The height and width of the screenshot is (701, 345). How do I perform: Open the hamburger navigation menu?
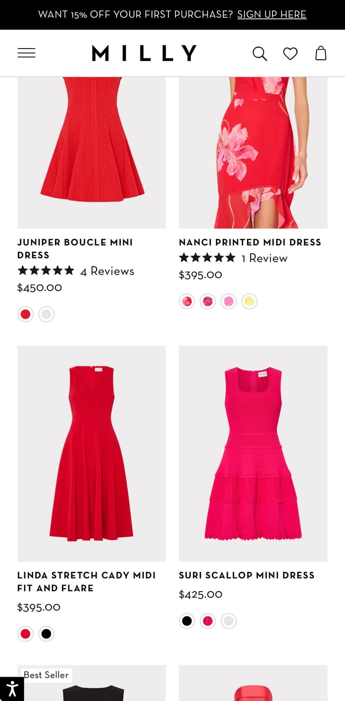[x=27, y=53]
